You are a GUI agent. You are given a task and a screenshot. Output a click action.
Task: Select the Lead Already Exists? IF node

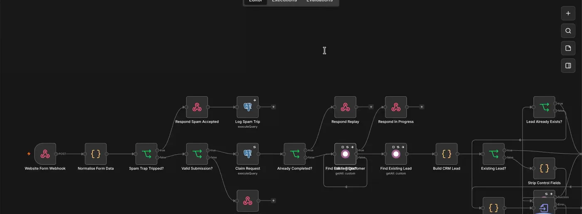[x=544, y=107]
